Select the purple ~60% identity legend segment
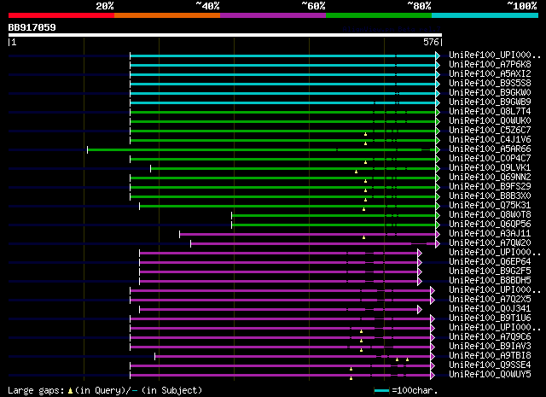The image size is (546, 397). click(x=273, y=15)
